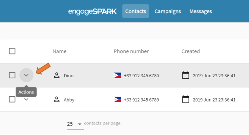Open the Abby contact name
Viewport: 249px width, 135px height.
[69, 100]
